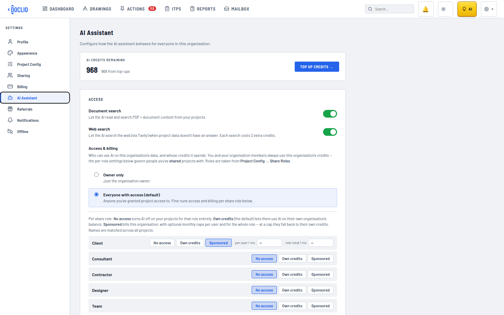Disable the Web search toggle

[330, 132]
